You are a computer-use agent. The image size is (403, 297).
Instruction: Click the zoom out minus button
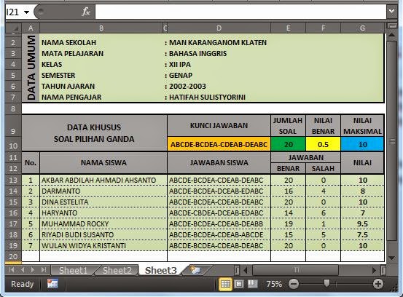(294, 284)
